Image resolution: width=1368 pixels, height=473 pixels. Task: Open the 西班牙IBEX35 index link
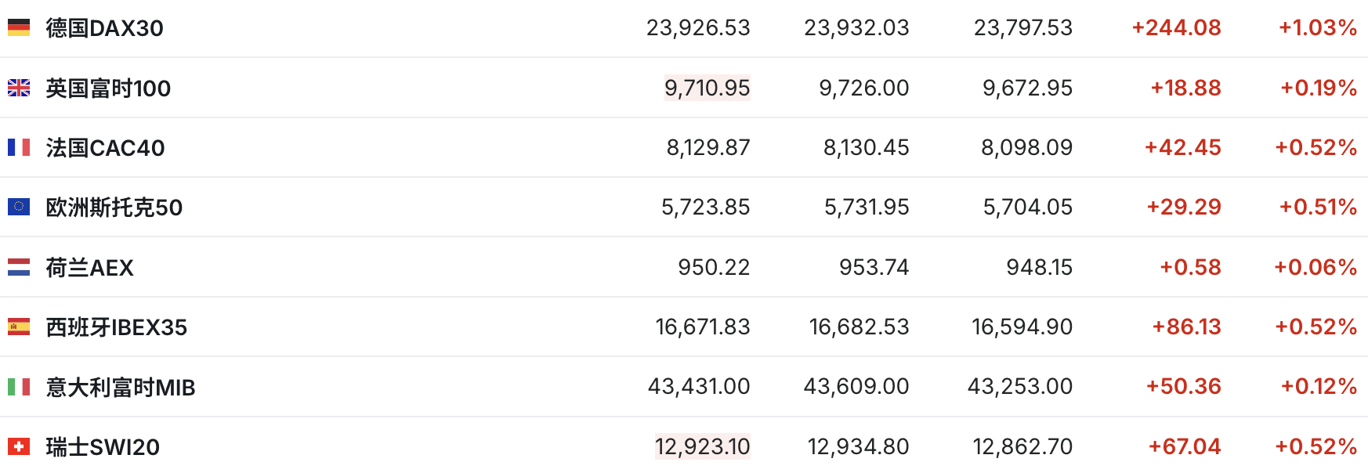coord(116,327)
